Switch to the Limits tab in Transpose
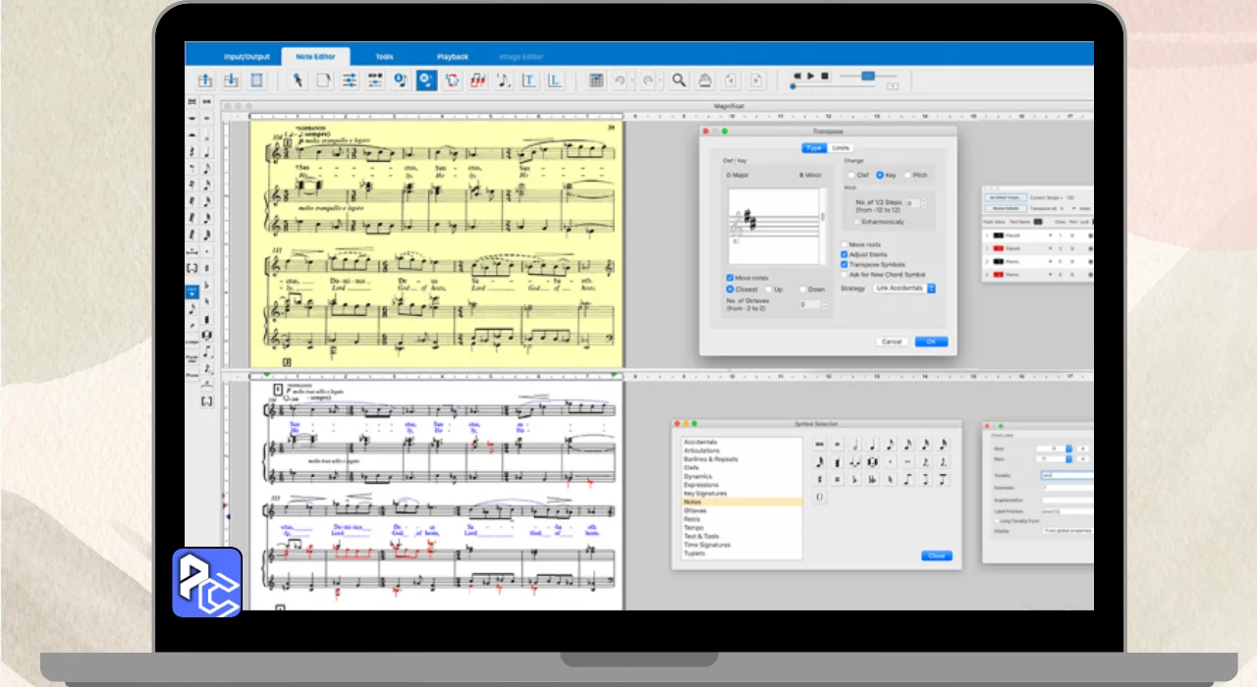The image size is (1257, 687). (841, 148)
